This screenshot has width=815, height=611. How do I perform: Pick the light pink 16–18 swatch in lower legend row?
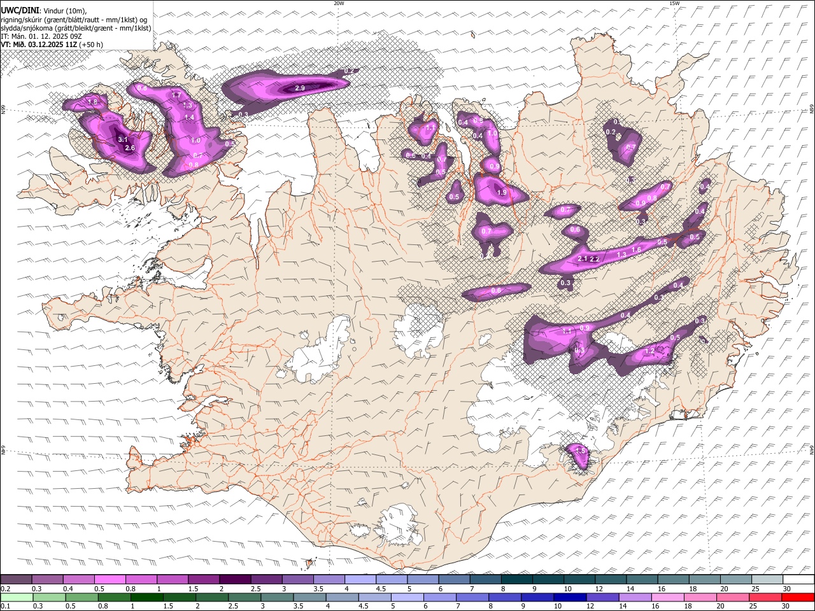point(667,597)
